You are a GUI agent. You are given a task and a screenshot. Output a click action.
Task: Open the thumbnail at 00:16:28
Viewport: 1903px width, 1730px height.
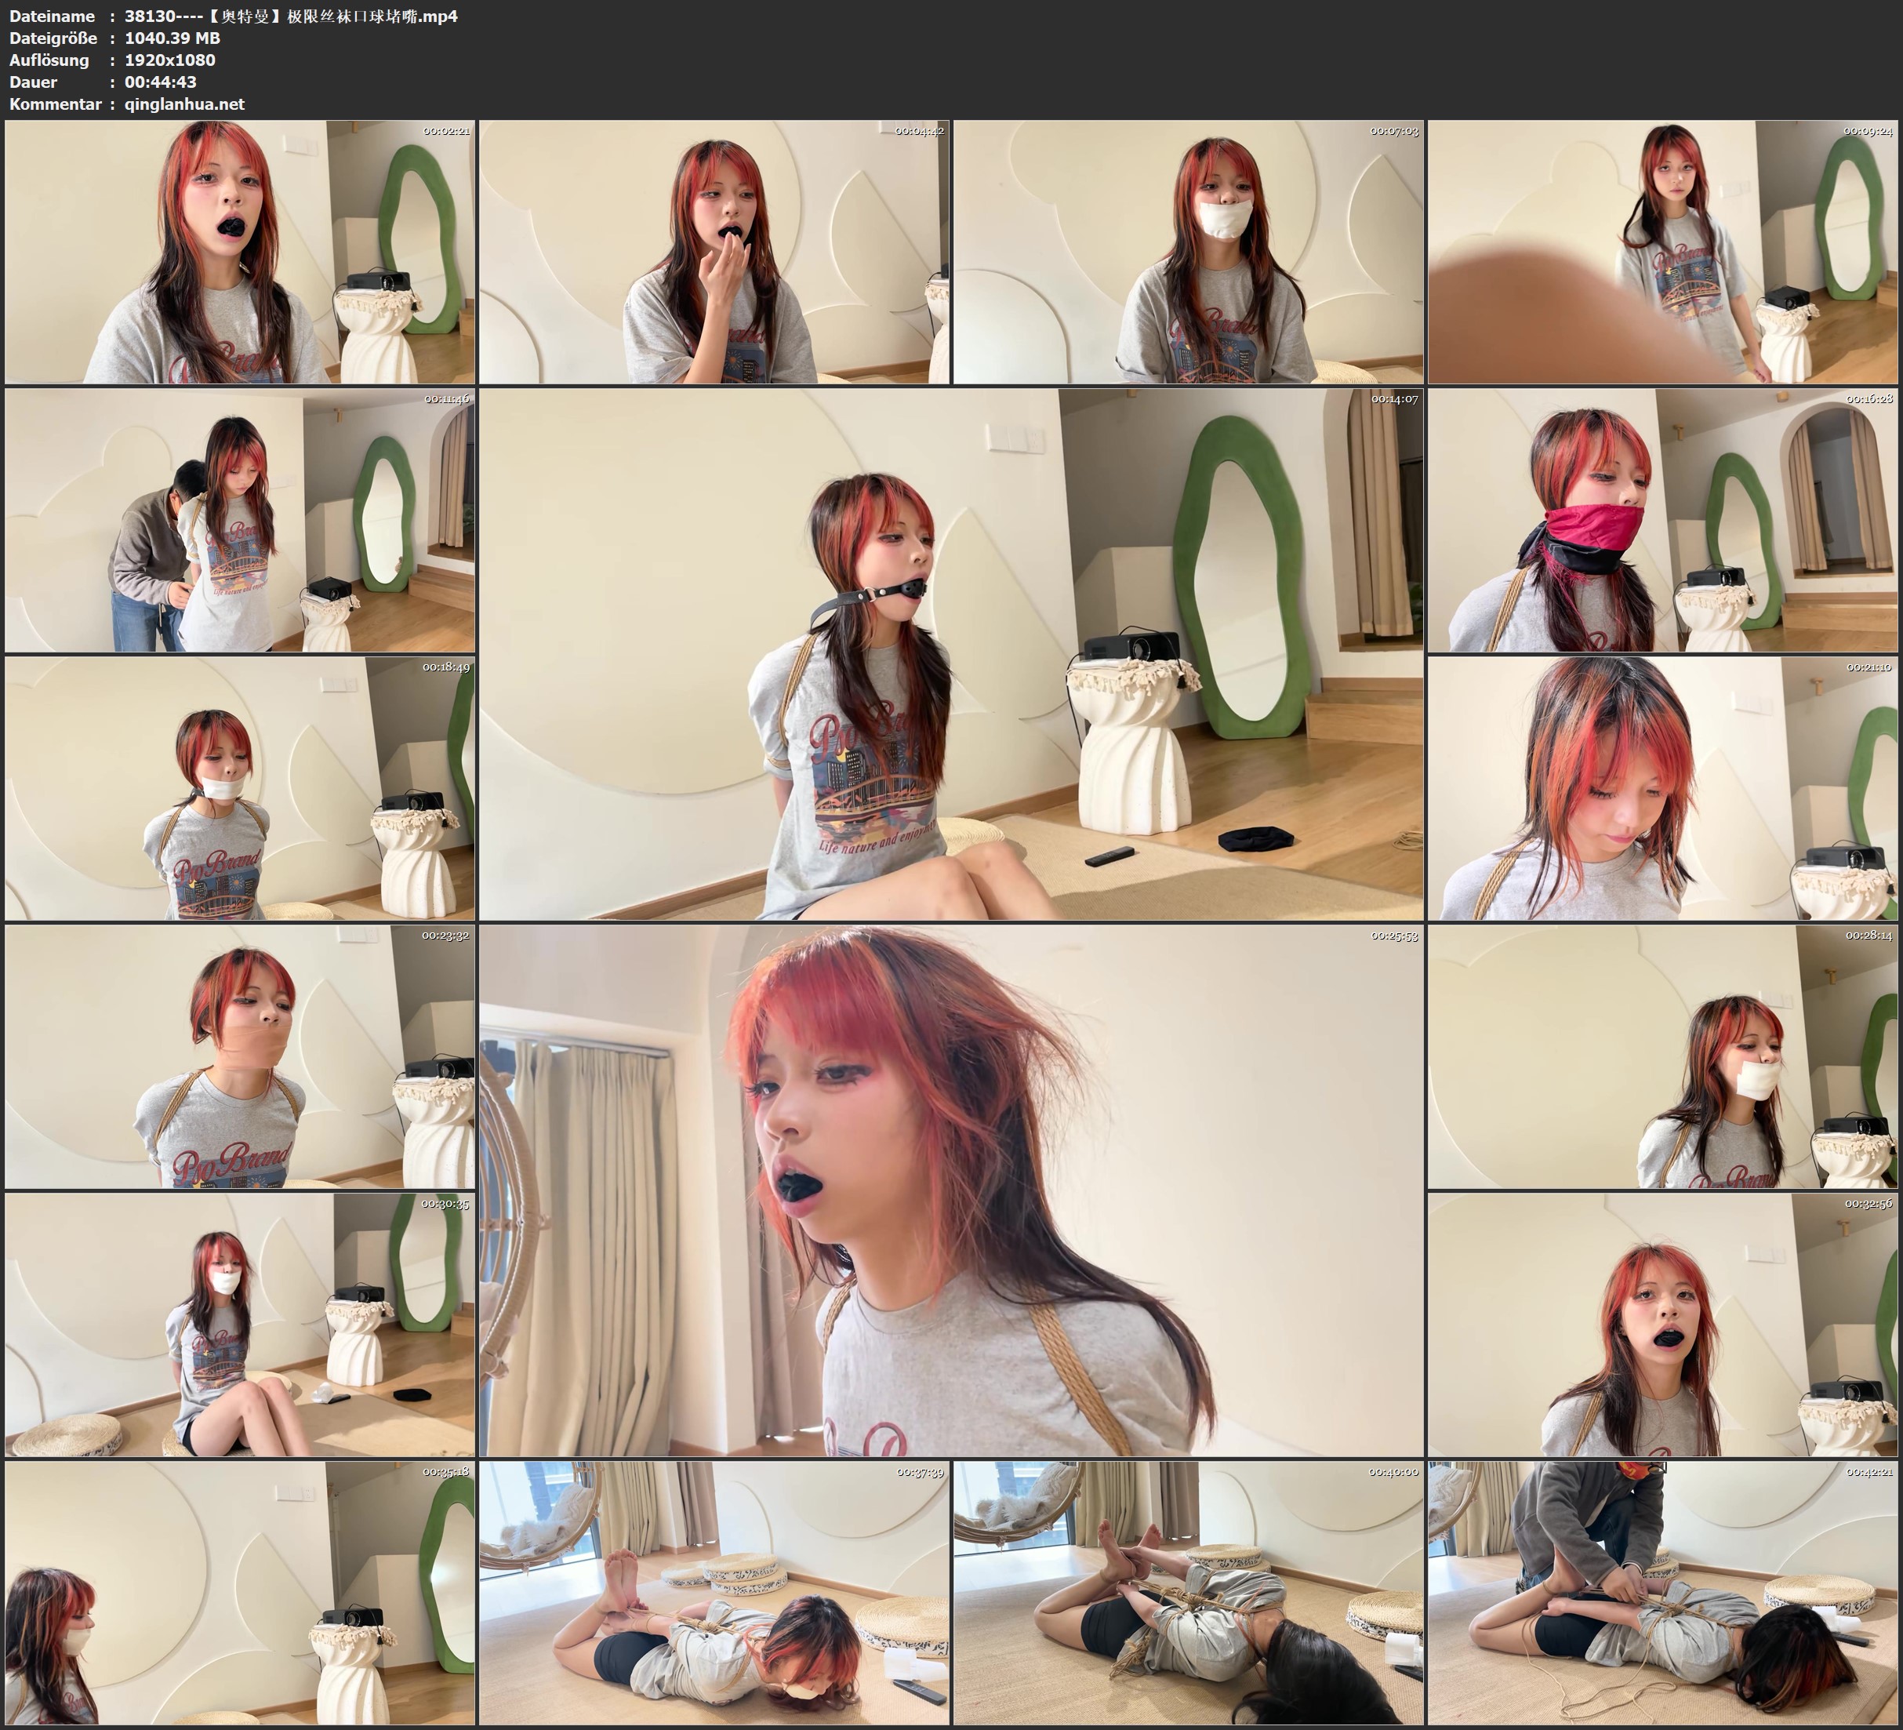tap(1662, 520)
